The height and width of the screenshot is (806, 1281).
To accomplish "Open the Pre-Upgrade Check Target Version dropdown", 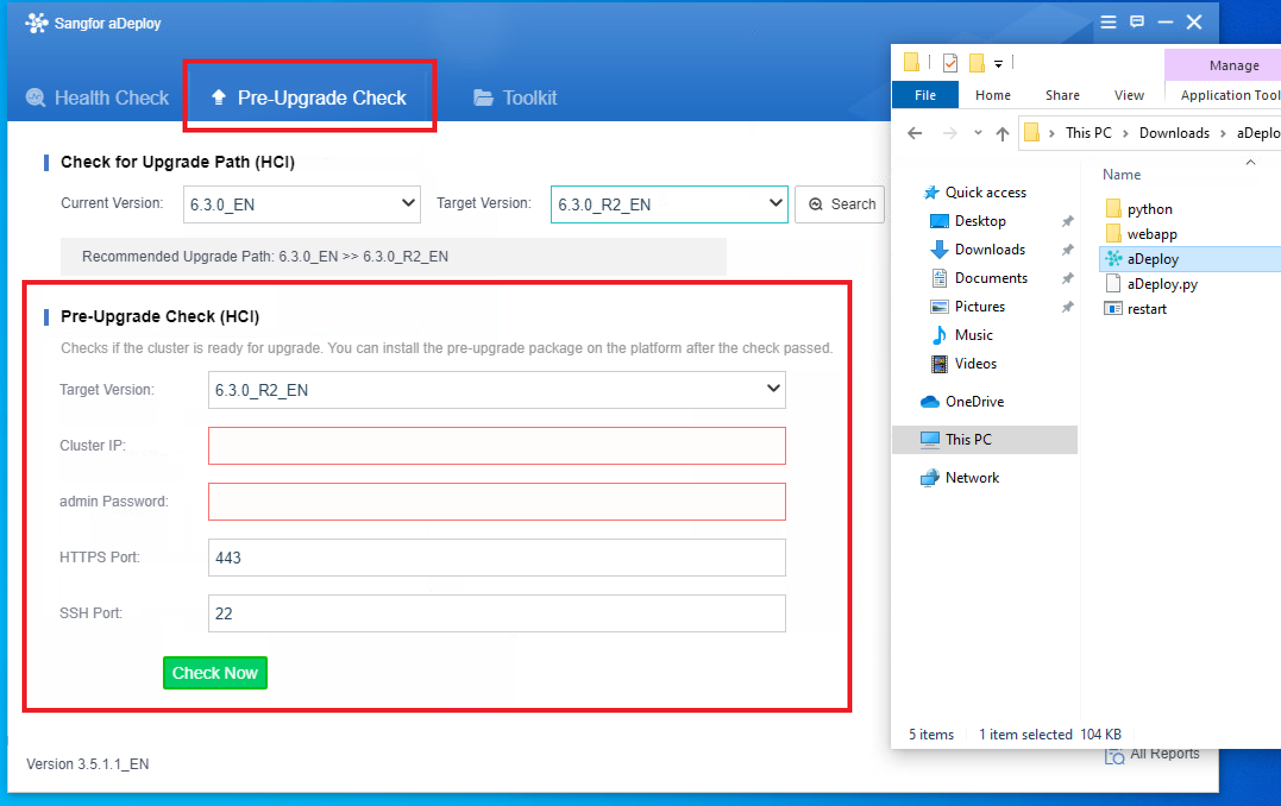I will coord(497,390).
